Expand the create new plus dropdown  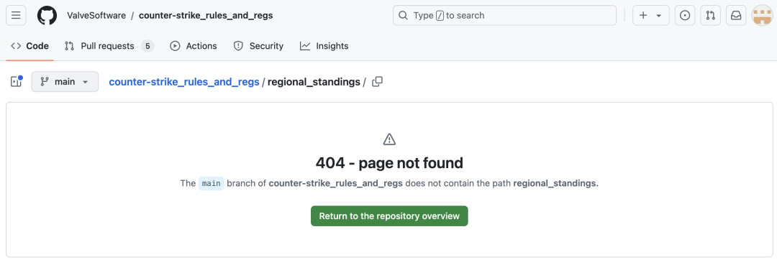[651, 15]
